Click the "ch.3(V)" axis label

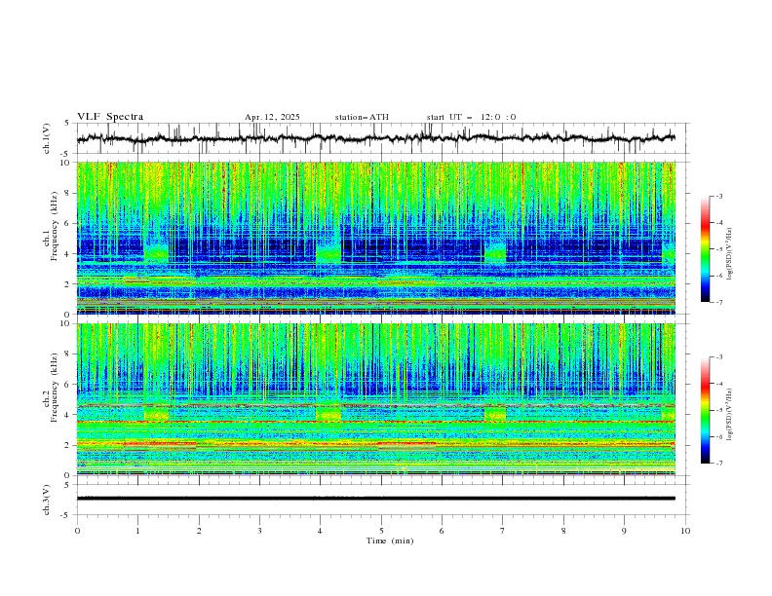pos(47,500)
